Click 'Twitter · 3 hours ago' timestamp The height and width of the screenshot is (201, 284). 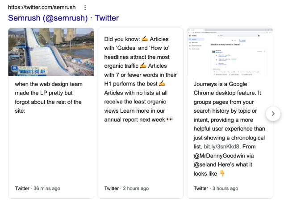pyautogui.click(x=216, y=189)
